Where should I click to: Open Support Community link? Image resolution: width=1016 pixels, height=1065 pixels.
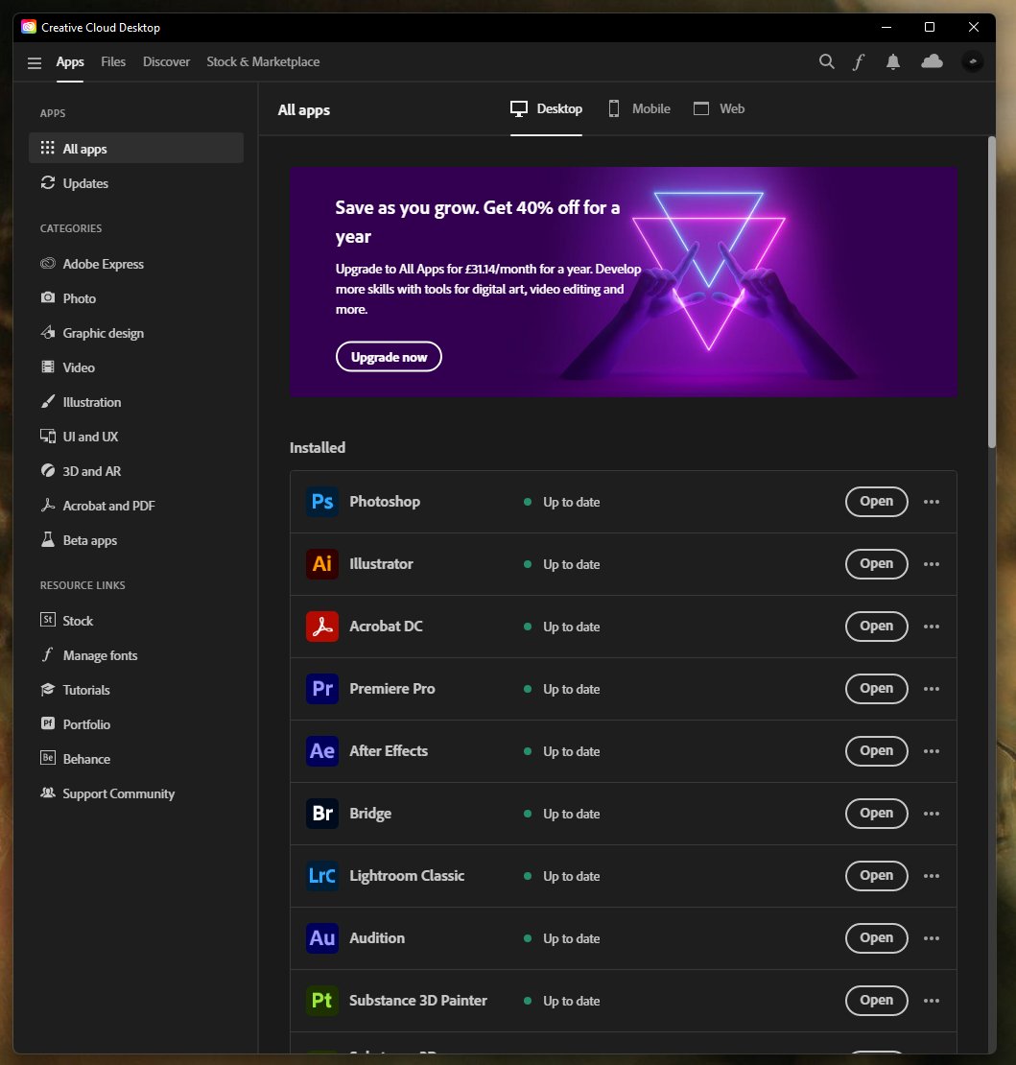click(x=136, y=794)
